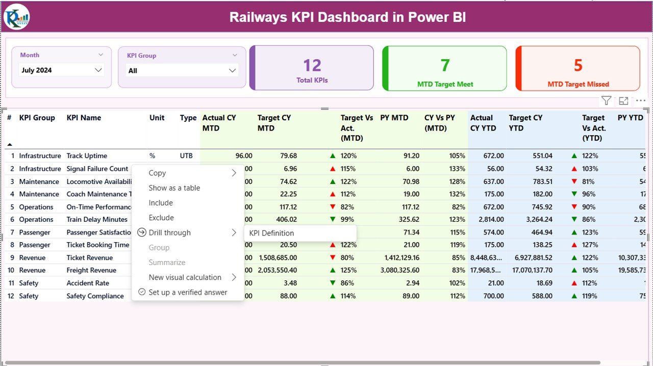This screenshot has height=366, width=653.
Task: Click the checkmark icon beside Set up a verified answer
Action: point(141,292)
